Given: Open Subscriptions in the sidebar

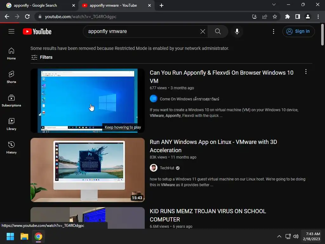Looking at the screenshot, I should coord(11,101).
